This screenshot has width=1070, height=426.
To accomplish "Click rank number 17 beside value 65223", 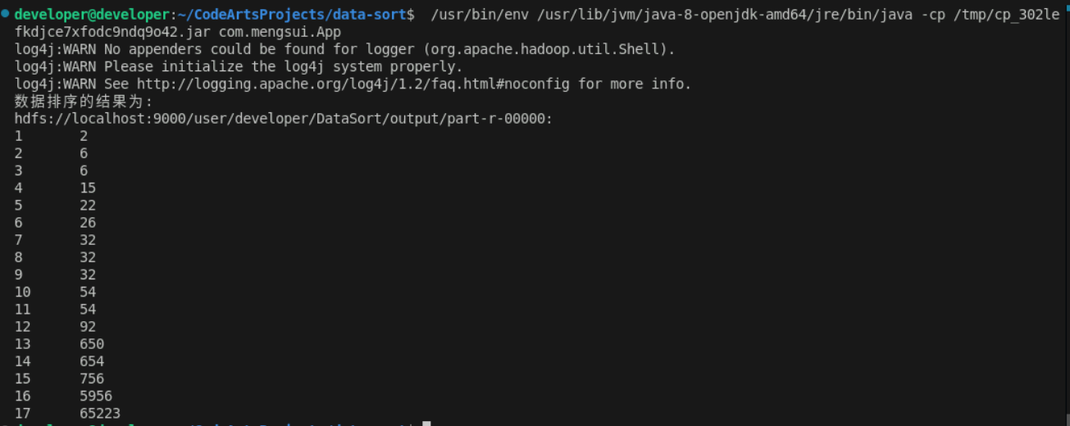I will point(22,413).
